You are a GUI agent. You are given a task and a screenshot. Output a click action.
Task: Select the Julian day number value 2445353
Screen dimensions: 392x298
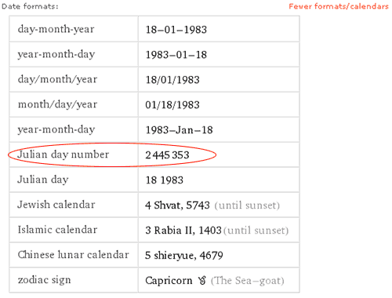point(167,155)
